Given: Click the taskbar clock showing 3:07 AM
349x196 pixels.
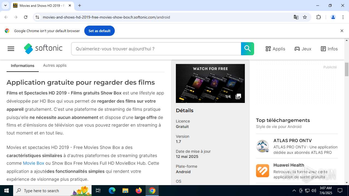Looking at the screenshot, I should [326, 191].
